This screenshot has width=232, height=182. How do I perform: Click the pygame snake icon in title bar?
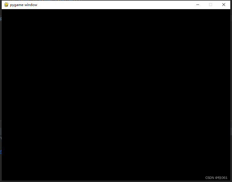6,5
